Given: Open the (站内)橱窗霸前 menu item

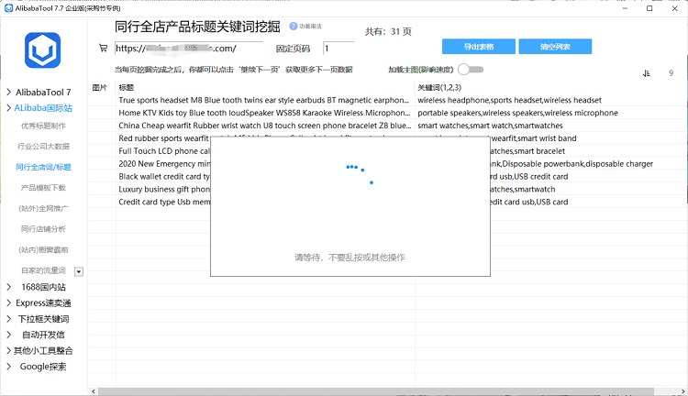Looking at the screenshot, I should click(43, 250).
